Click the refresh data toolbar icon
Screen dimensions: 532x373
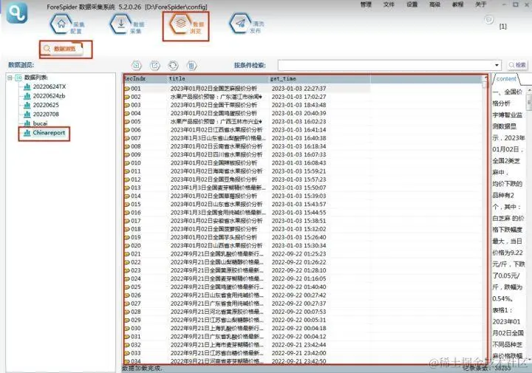click(173, 65)
